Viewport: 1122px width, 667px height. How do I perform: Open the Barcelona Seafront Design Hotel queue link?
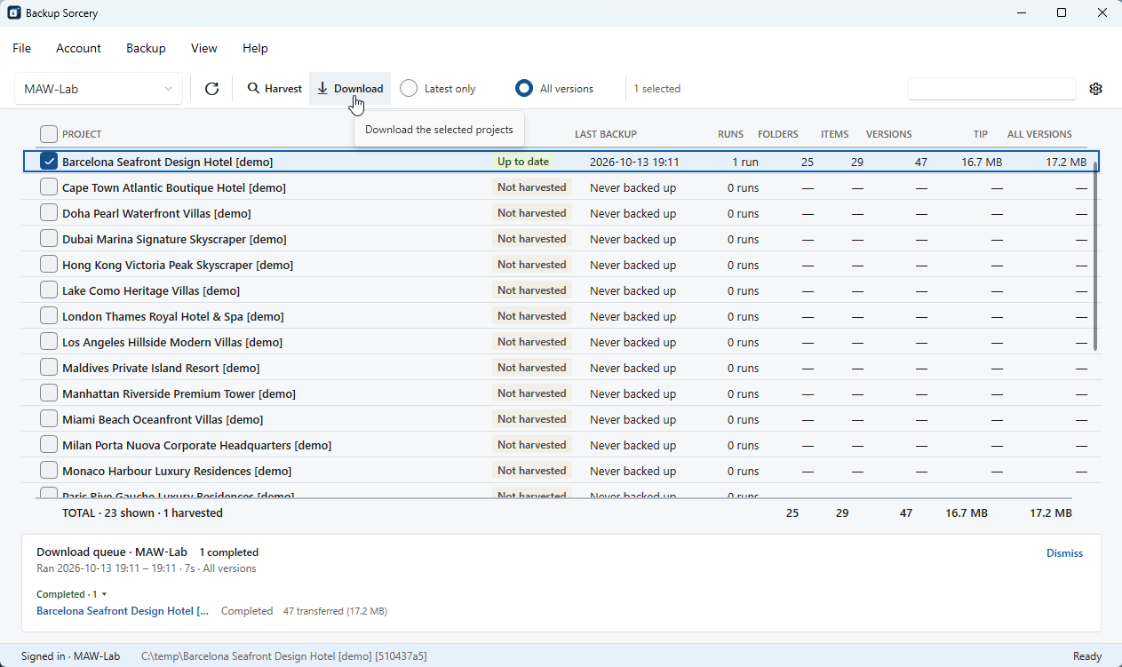(123, 611)
